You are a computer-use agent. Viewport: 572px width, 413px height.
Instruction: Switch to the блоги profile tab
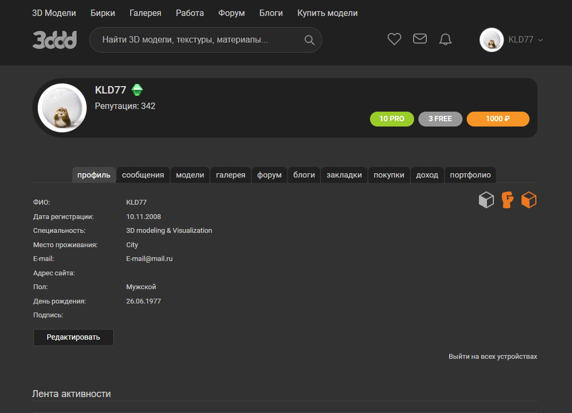click(x=304, y=175)
